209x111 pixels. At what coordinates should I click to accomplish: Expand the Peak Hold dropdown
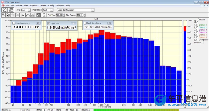[x=51, y=10]
